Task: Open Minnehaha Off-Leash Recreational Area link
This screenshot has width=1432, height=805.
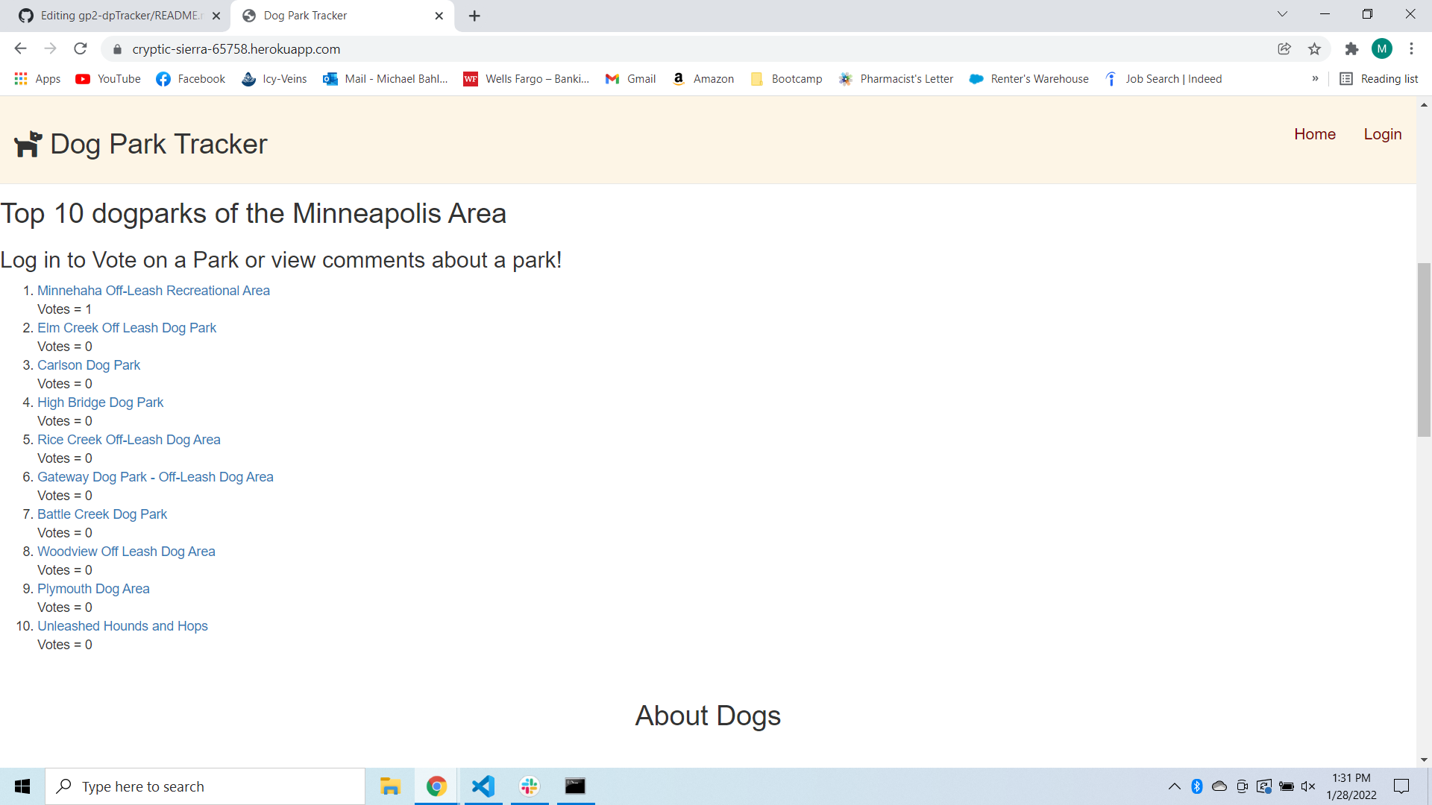Action: 154,291
